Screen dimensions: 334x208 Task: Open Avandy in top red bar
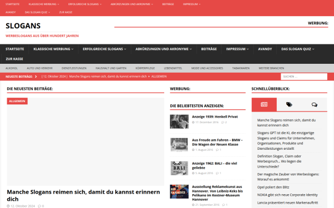click(11, 12)
